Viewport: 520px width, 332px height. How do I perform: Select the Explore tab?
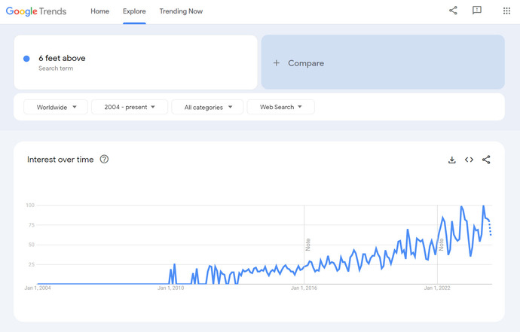(x=134, y=11)
